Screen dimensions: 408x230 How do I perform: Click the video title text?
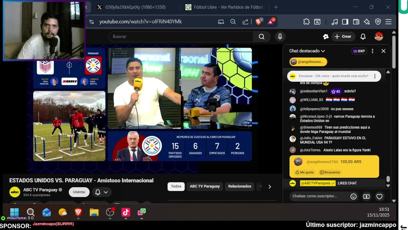[81, 180]
